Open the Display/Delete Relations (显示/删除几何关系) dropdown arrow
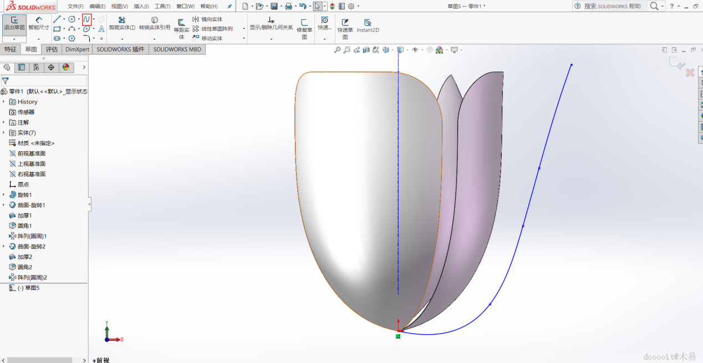This screenshot has width=703, height=363. (271, 39)
